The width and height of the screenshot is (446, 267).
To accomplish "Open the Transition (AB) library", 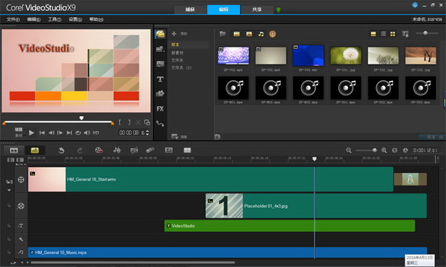I will 160,64.
